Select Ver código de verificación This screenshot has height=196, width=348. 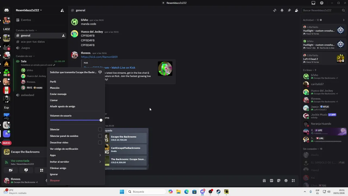point(76,149)
